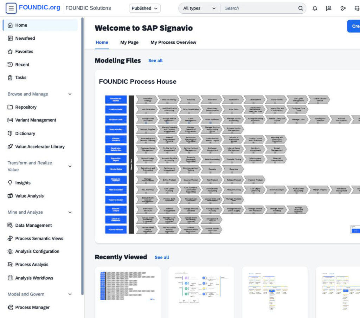Open Tasks in the sidebar
Image resolution: width=360 pixels, height=318 pixels.
pyautogui.click(x=40, y=78)
